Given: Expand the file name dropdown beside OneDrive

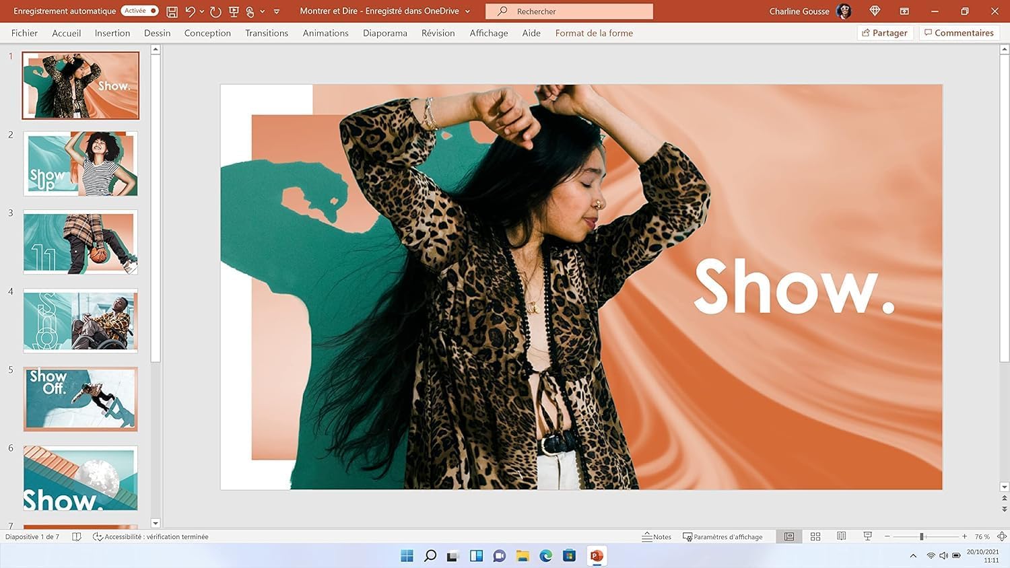Looking at the screenshot, I should click(x=467, y=11).
